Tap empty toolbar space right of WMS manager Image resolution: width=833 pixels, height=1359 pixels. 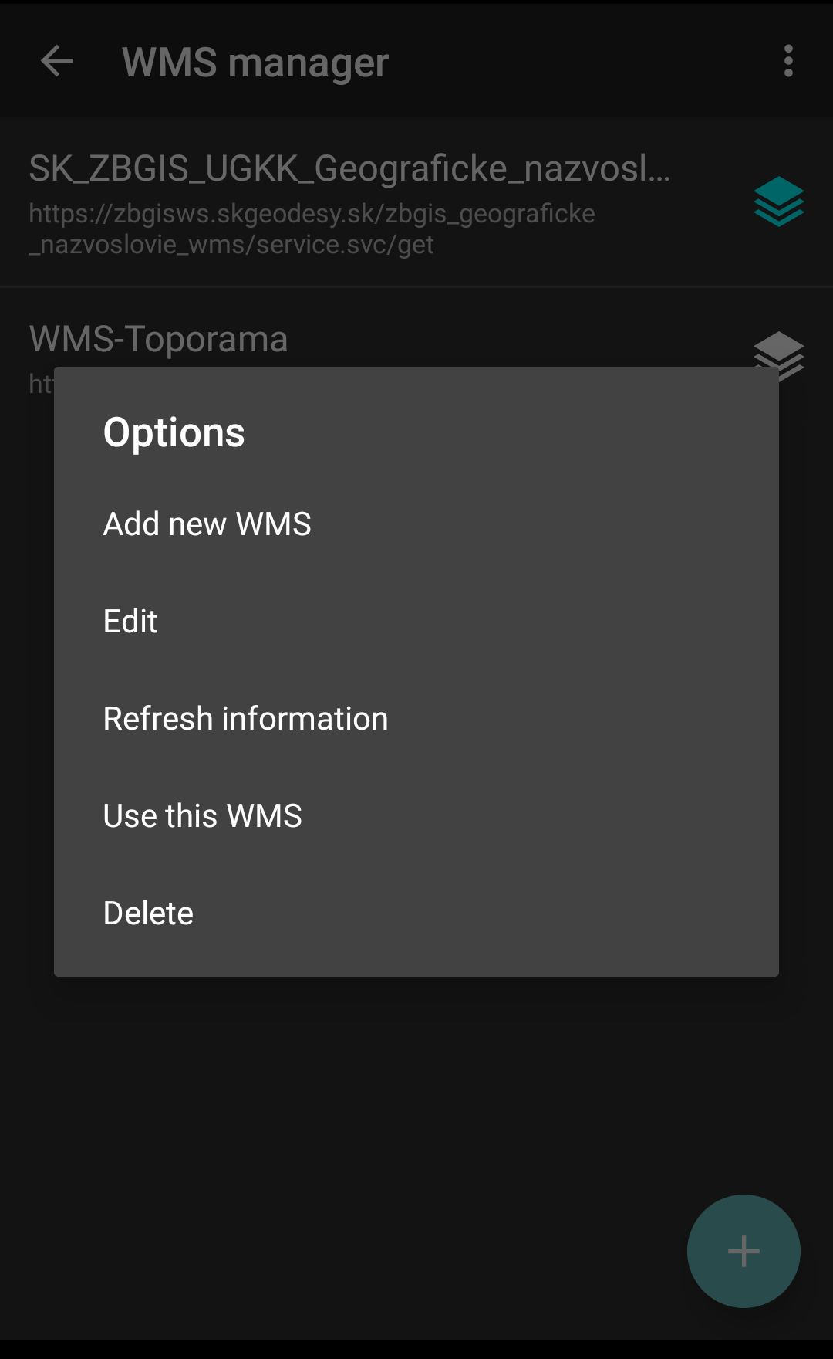[x=578, y=61]
